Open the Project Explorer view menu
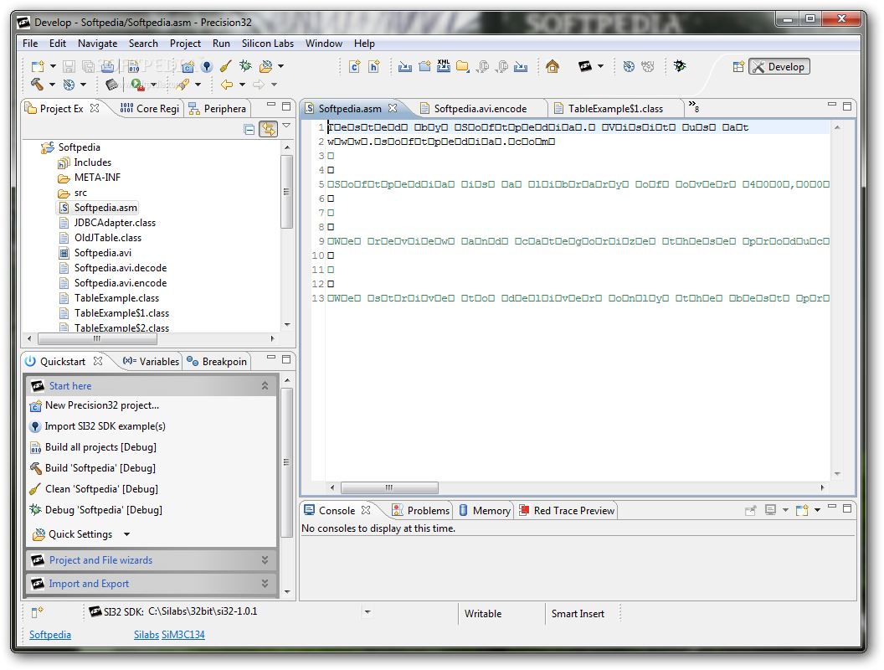Image resolution: width=884 pixels, height=670 pixels. pyautogui.click(x=286, y=126)
